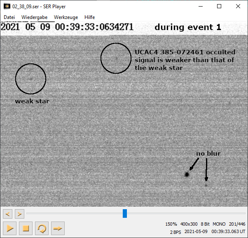The height and width of the screenshot is (238, 248).
Task: Step forward one frame
Action: (x=19, y=214)
